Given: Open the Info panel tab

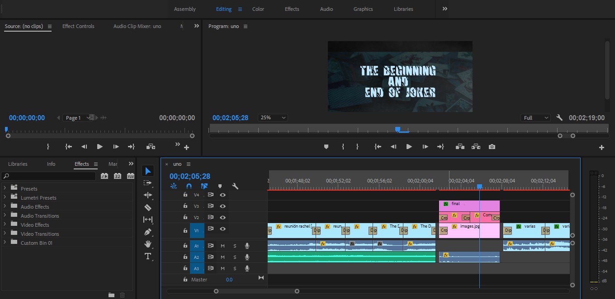Looking at the screenshot, I should click(51, 164).
